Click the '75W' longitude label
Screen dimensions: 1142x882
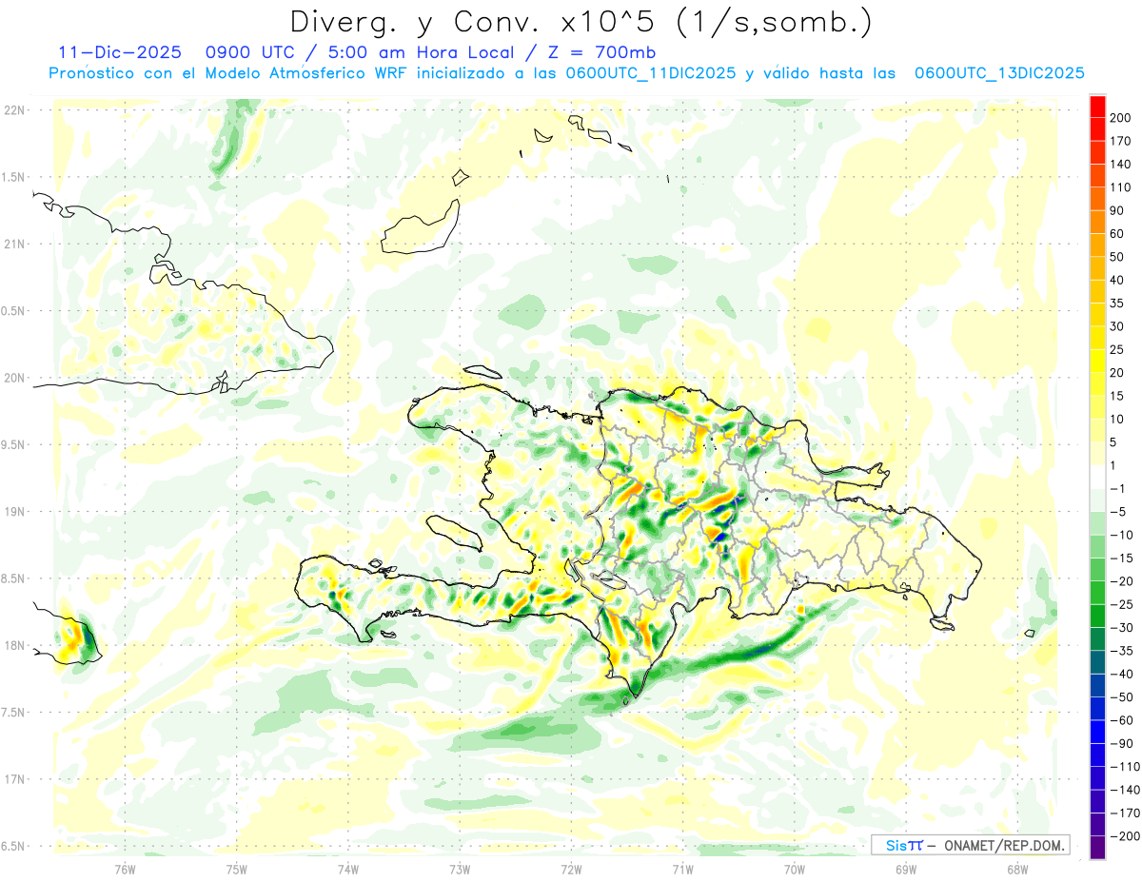[236, 870]
